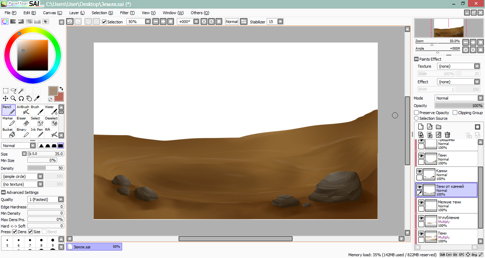Click the Земля.sai document tab
Image resolution: width=485 pixels, height=258 pixels.
pos(94,247)
